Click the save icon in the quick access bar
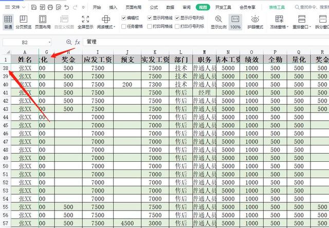Screen dimensions: 329x228 tap(34, 7)
